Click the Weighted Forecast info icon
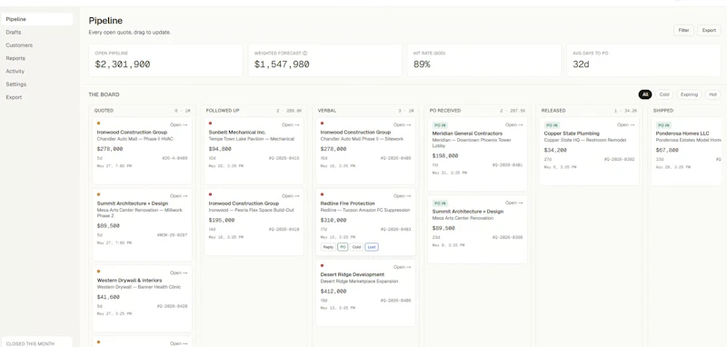The width and height of the screenshot is (727, 347). tap(304, 54)
